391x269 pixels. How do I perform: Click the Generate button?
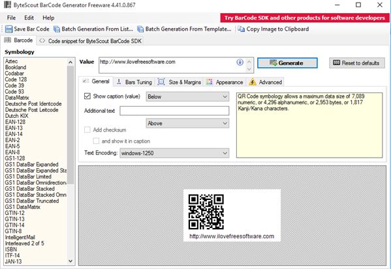point(287,63)
